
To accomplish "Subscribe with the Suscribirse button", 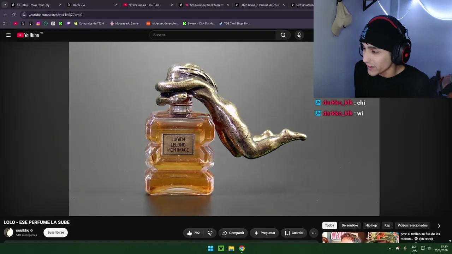I will (55, 232).
